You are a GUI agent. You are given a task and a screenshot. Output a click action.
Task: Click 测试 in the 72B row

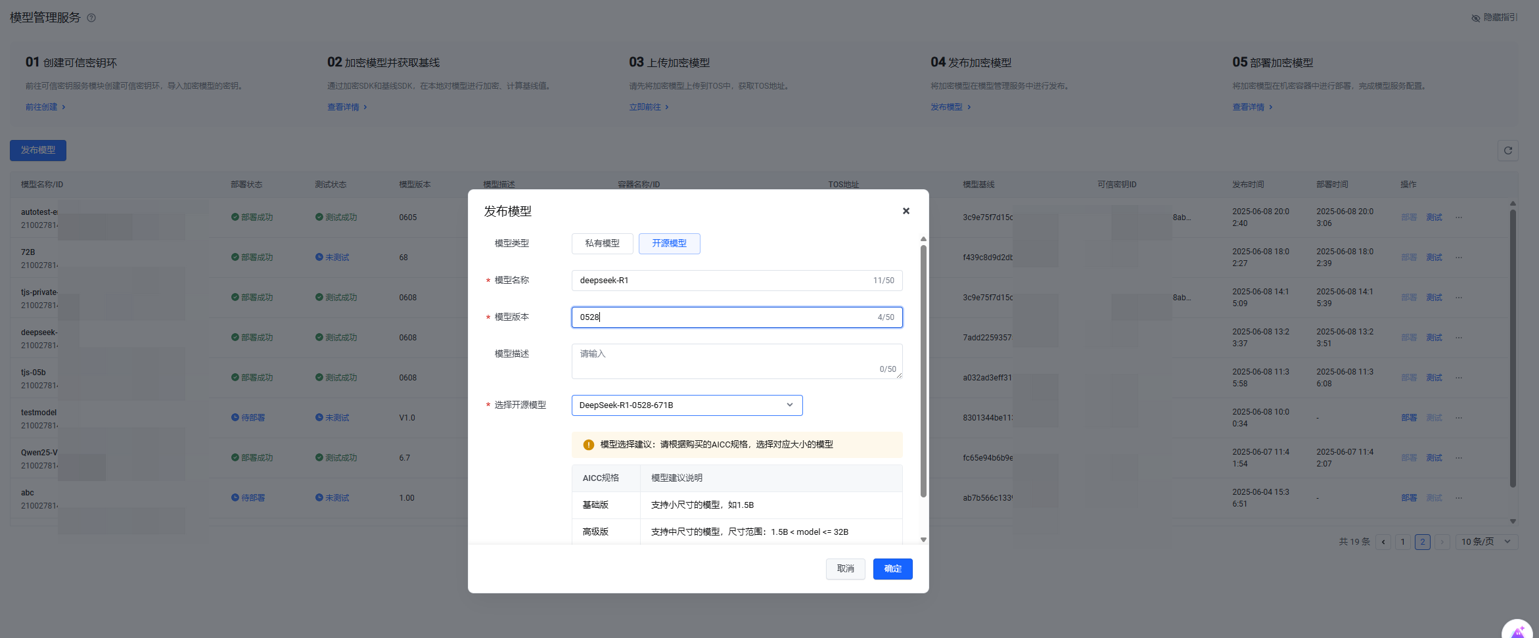pyautogui.click(x=1434, y=258)
